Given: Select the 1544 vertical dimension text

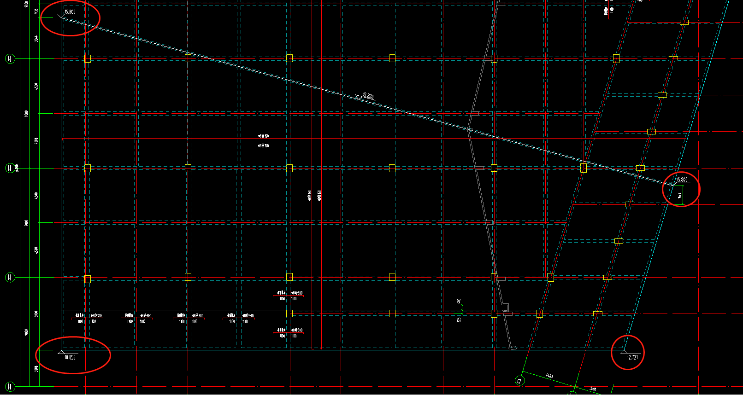Looking at the screenshot, I should click(680, 196).
